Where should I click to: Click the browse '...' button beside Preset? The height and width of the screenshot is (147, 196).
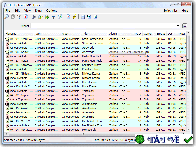pos(185,26)
